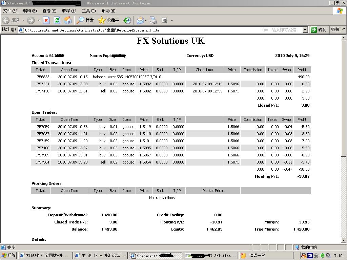Open the 收藏(A) menu
Screen dimensions: 347x260
(69, 10)
